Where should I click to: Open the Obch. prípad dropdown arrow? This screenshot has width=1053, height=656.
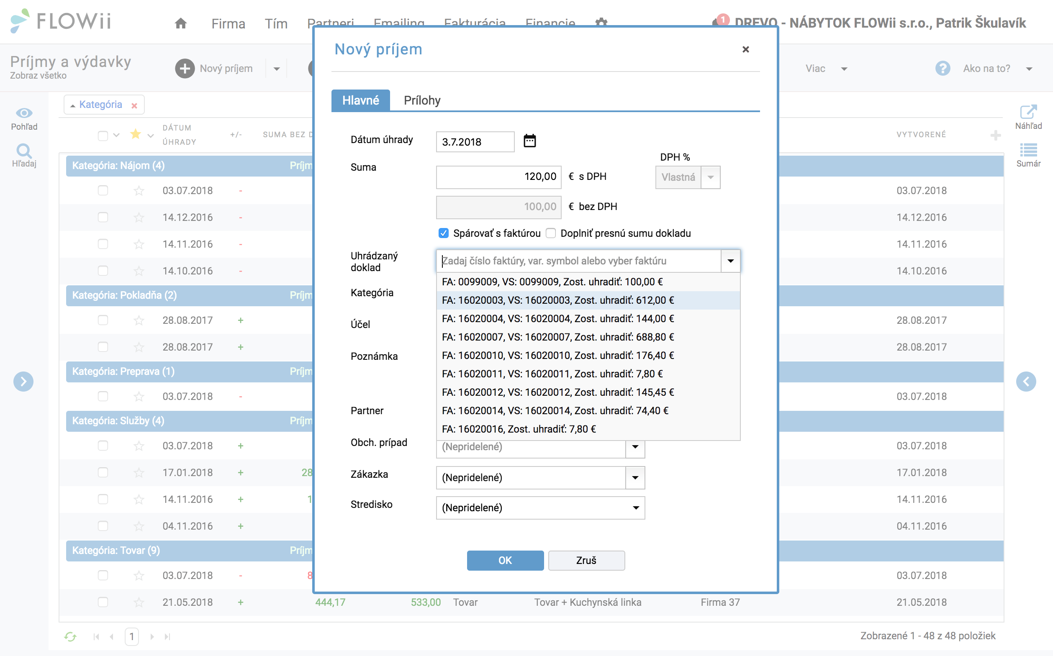(635, 447)
